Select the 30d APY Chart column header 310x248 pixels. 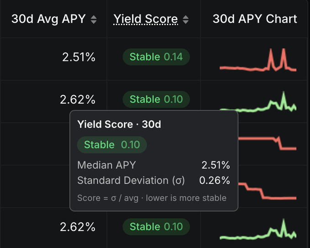point(255,19)
